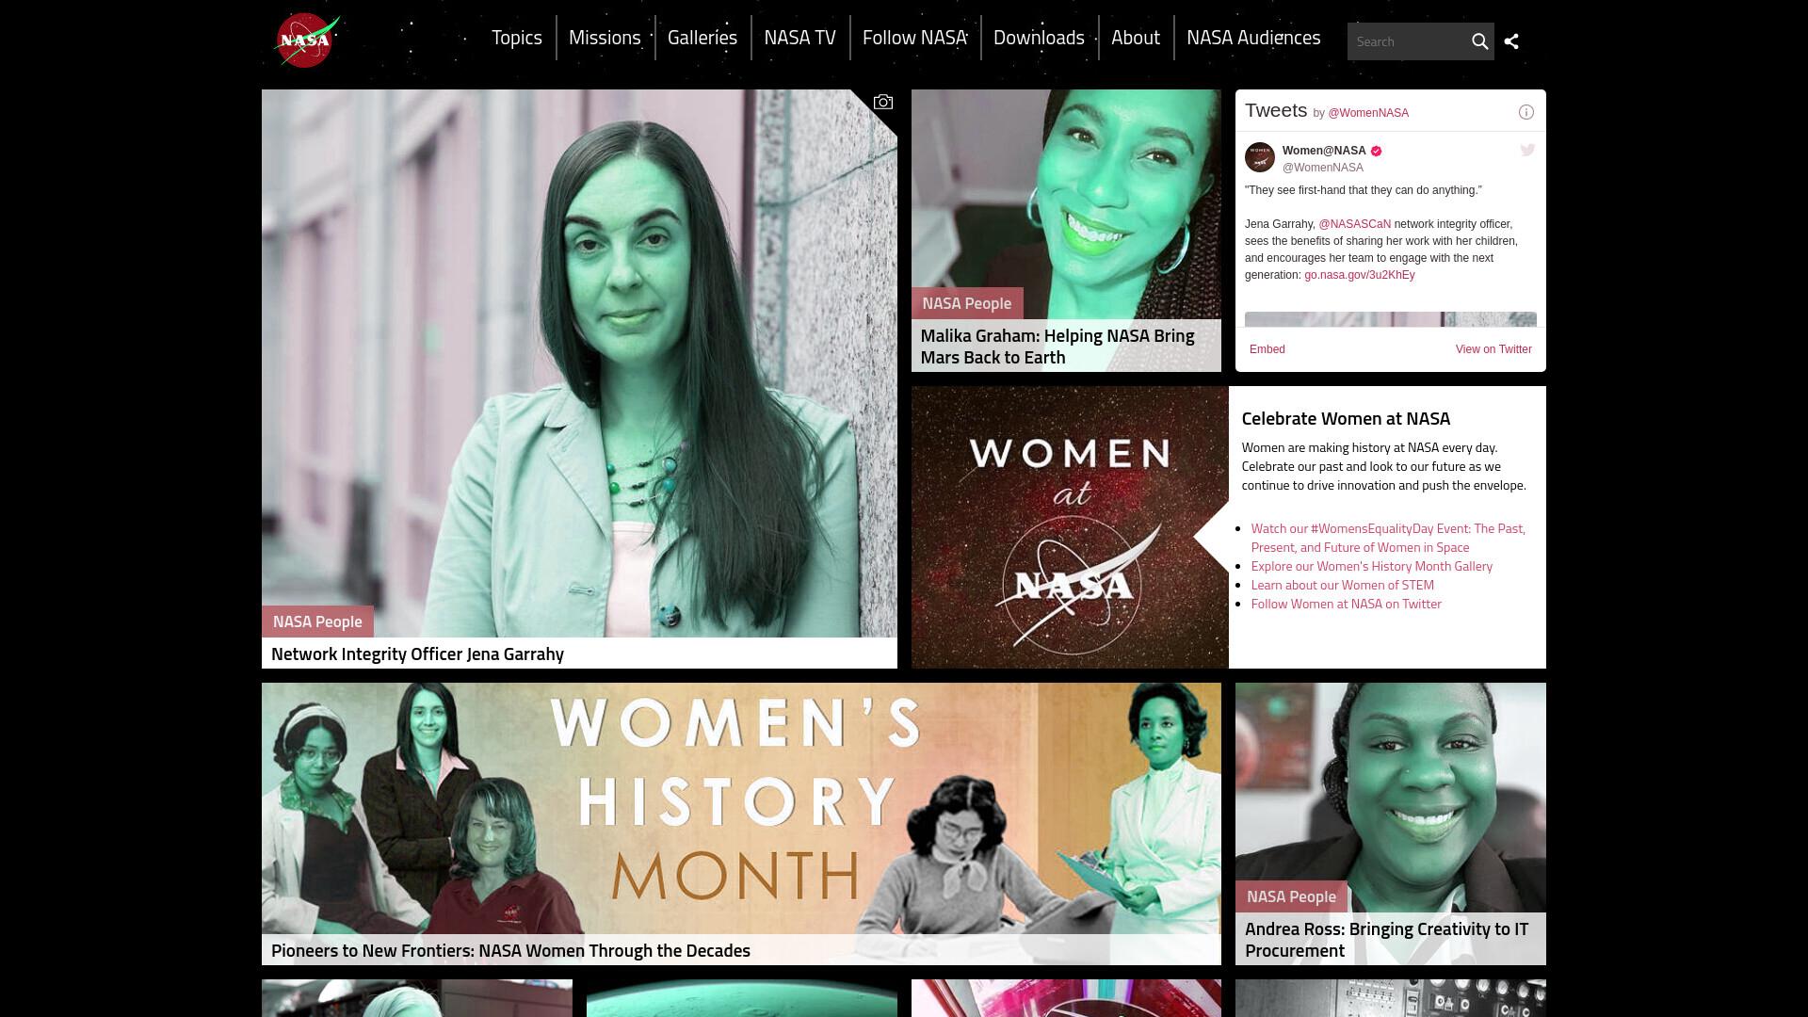Open the NASA Audiences menu

[1253, 38]
